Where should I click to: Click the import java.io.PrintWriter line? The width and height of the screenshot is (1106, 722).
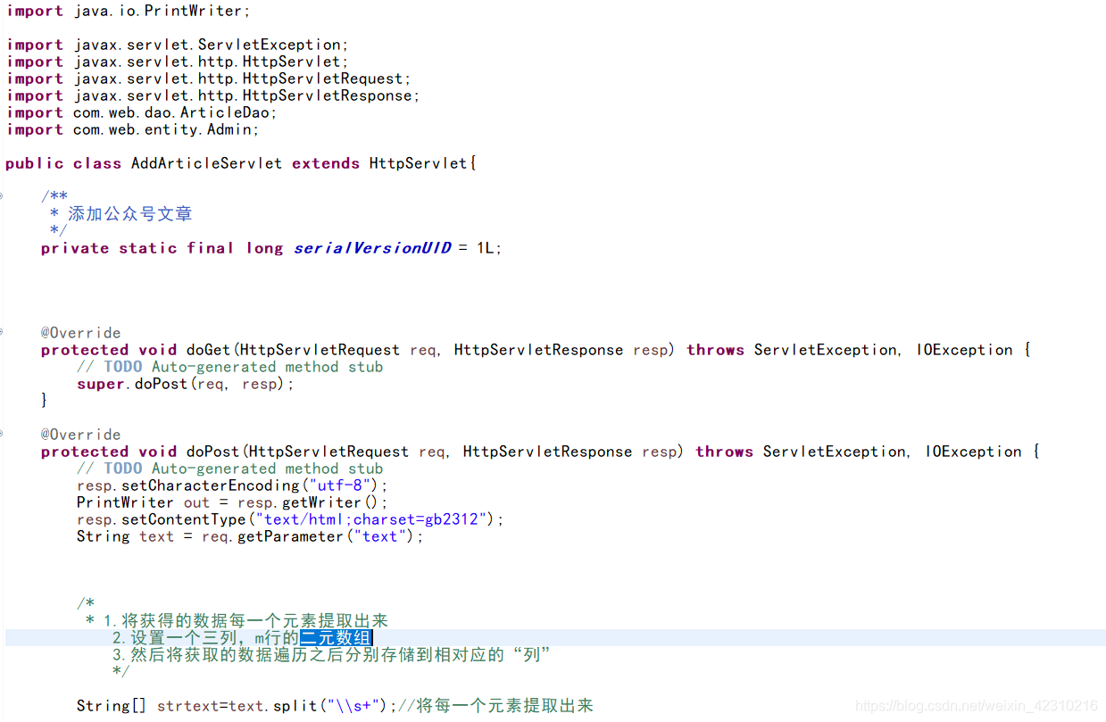click(x=129, y=11)
